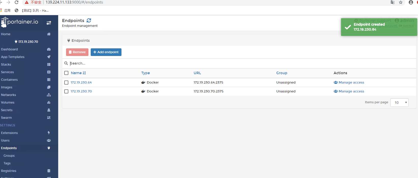The height and width of the screenshot is (178, 418).
Task: Click the active endpoint 172.19.230.70 in sidebar
Action: [26, 42]
